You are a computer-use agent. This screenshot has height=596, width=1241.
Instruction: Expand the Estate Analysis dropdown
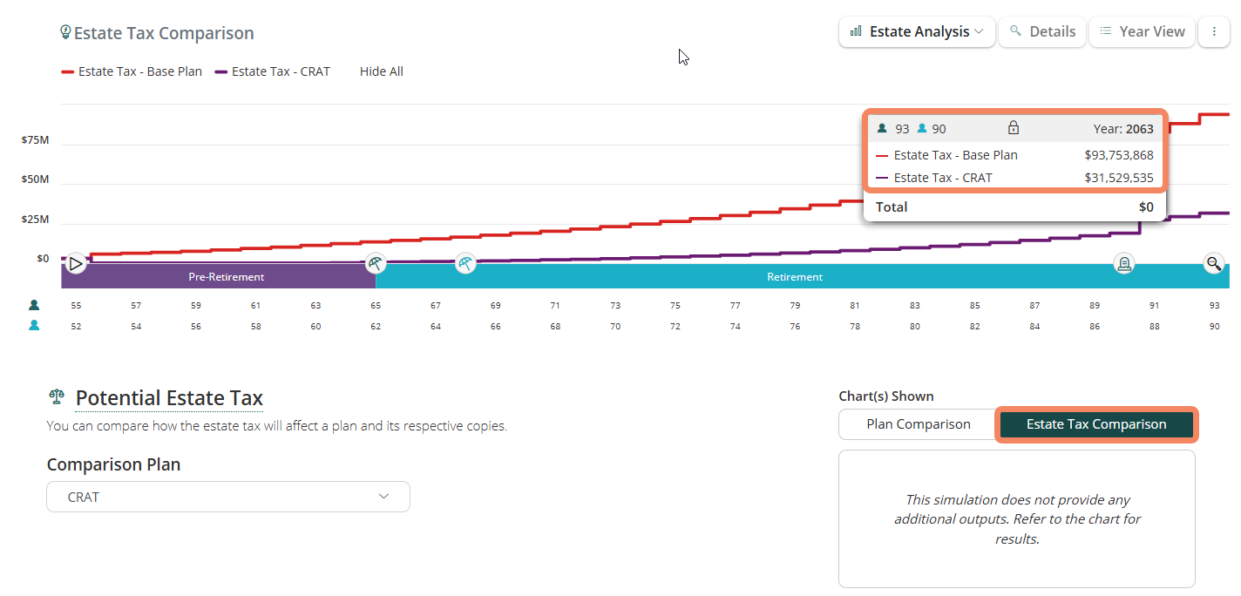coord(917,31)
